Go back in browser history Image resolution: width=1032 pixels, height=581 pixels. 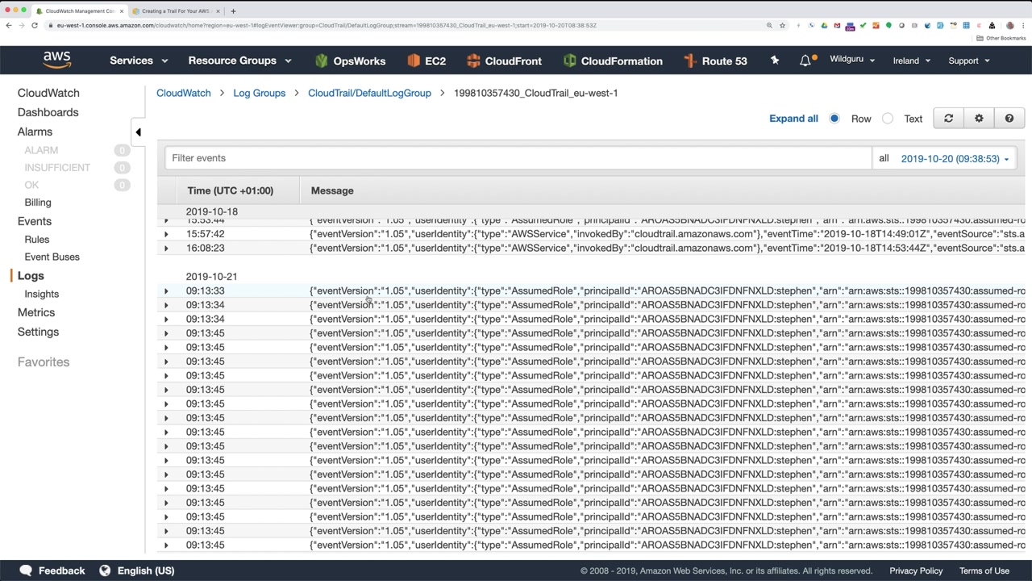click(9, 26)
